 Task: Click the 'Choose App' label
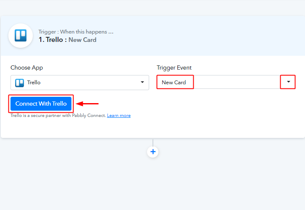[x=26, y=68]
